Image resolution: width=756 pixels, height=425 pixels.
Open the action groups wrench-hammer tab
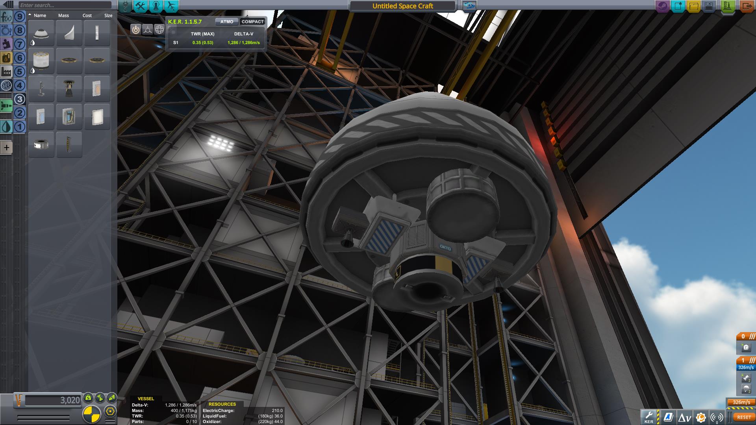141,6
